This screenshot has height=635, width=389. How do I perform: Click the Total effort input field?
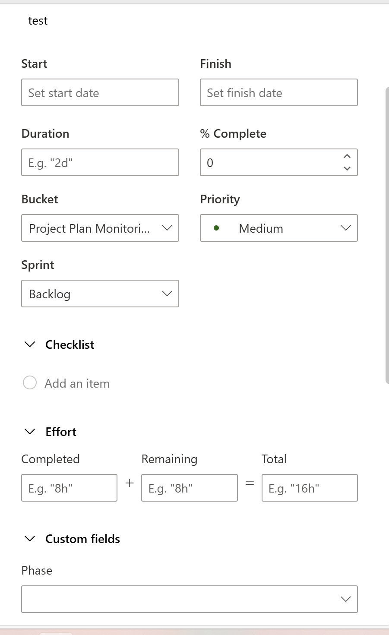[x=310, y=488]
